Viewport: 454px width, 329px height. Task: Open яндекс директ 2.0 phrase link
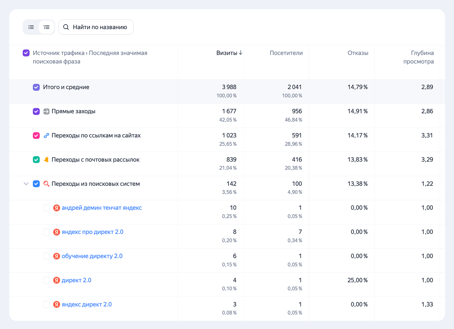[x=87, y=304]
